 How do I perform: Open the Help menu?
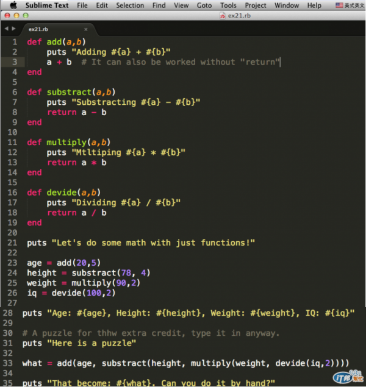click(x=314, y=5)
